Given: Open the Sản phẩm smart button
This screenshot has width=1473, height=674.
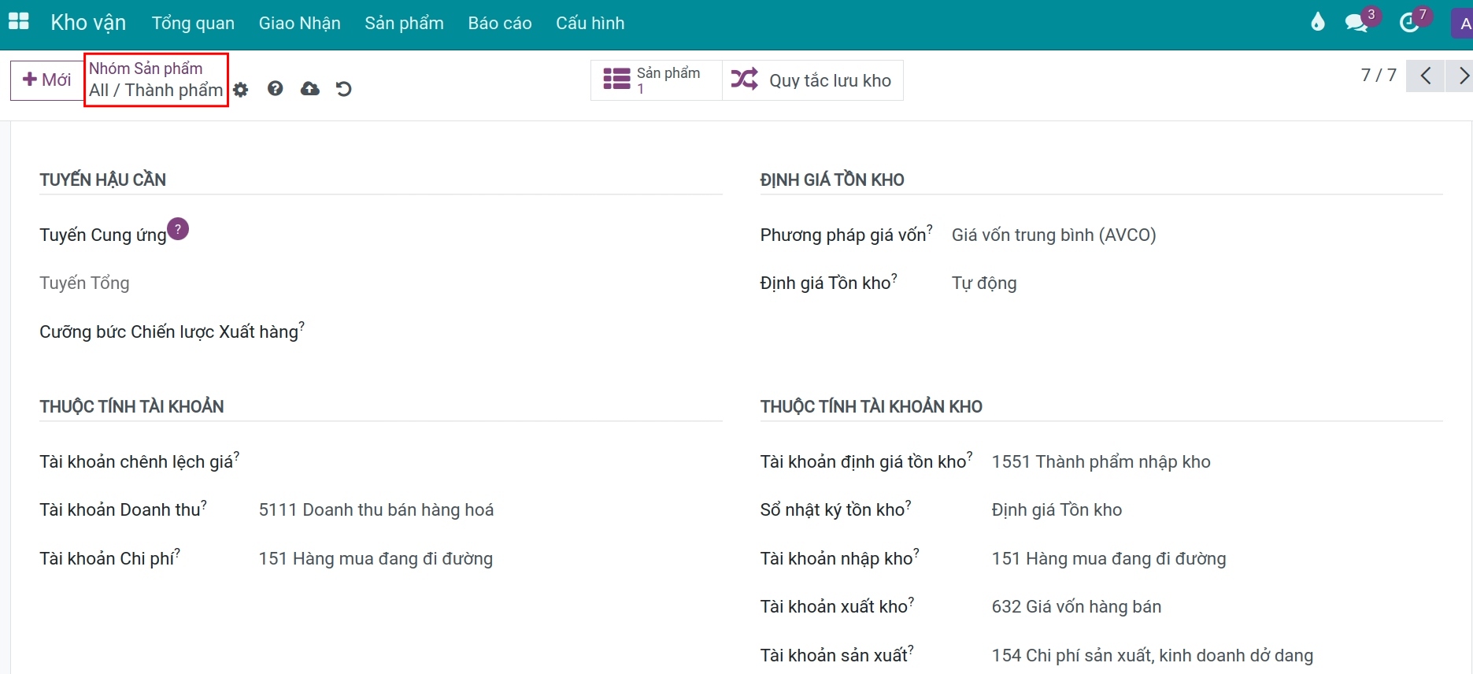Looking at the screenshot, I should [x=657, y=80].
